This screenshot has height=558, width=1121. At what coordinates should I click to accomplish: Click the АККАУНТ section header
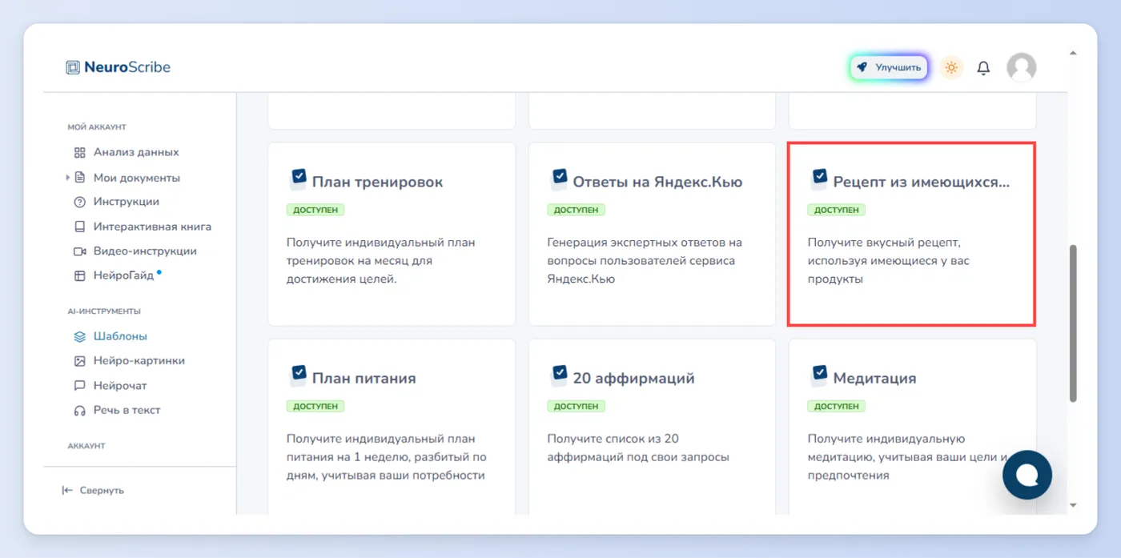[86, 446]
